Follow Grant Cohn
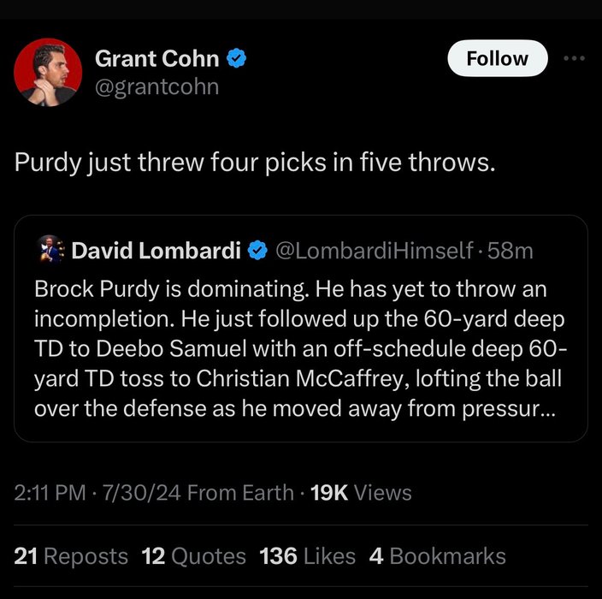Screen dimensions: 602x599 [x=497, y=58]
